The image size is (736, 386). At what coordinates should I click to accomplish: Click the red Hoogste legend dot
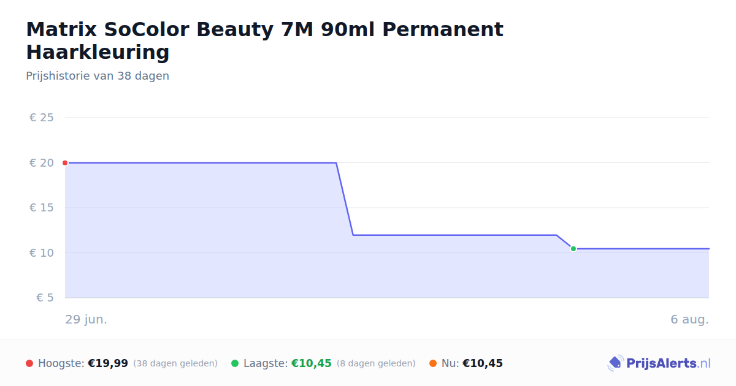coord(29,363)
